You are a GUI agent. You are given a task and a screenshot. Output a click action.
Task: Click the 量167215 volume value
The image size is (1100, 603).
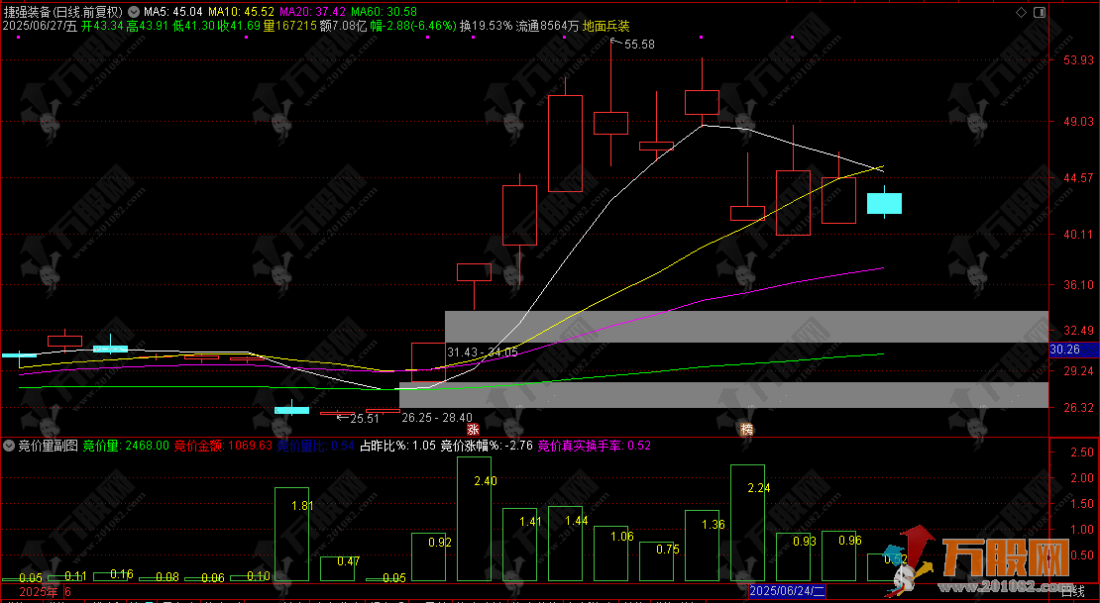289,26
